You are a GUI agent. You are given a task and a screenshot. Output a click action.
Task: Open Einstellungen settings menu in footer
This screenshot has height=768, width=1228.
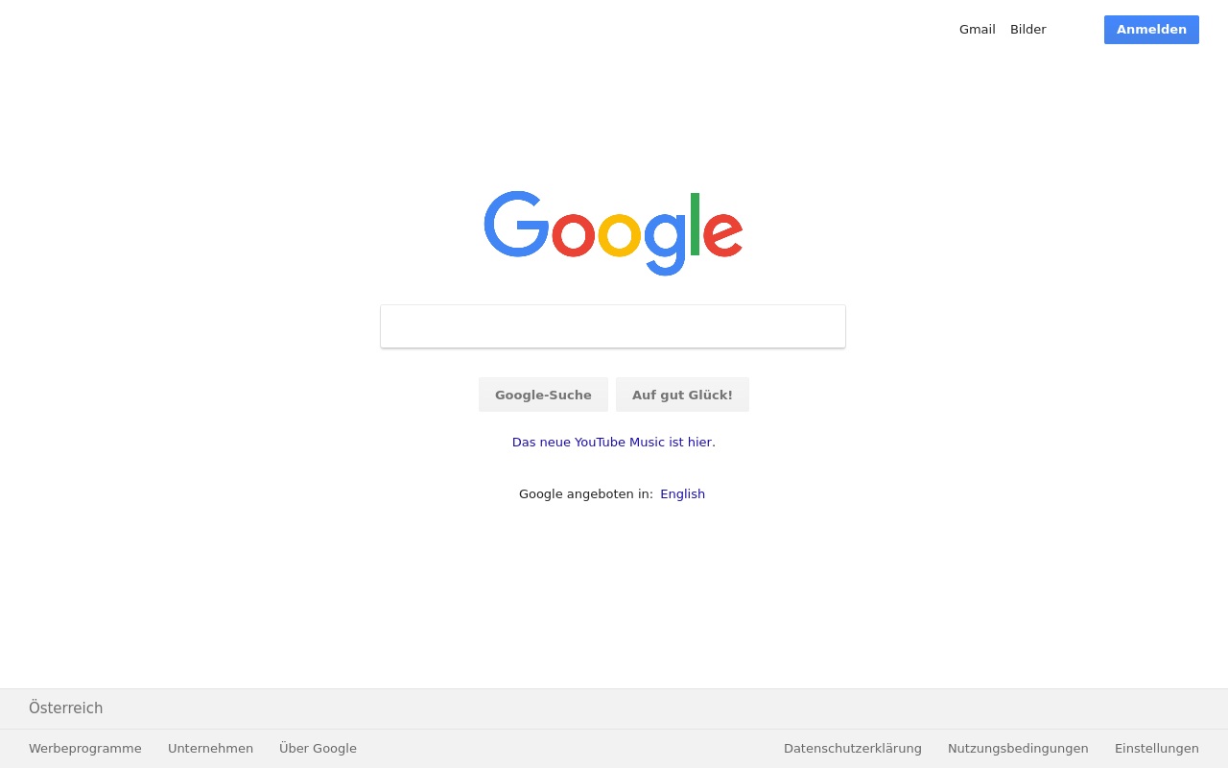[x=1157, y=749]
